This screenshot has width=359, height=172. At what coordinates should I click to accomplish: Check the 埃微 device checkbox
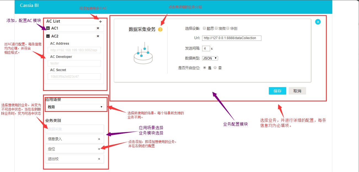[x=216, y=28]
